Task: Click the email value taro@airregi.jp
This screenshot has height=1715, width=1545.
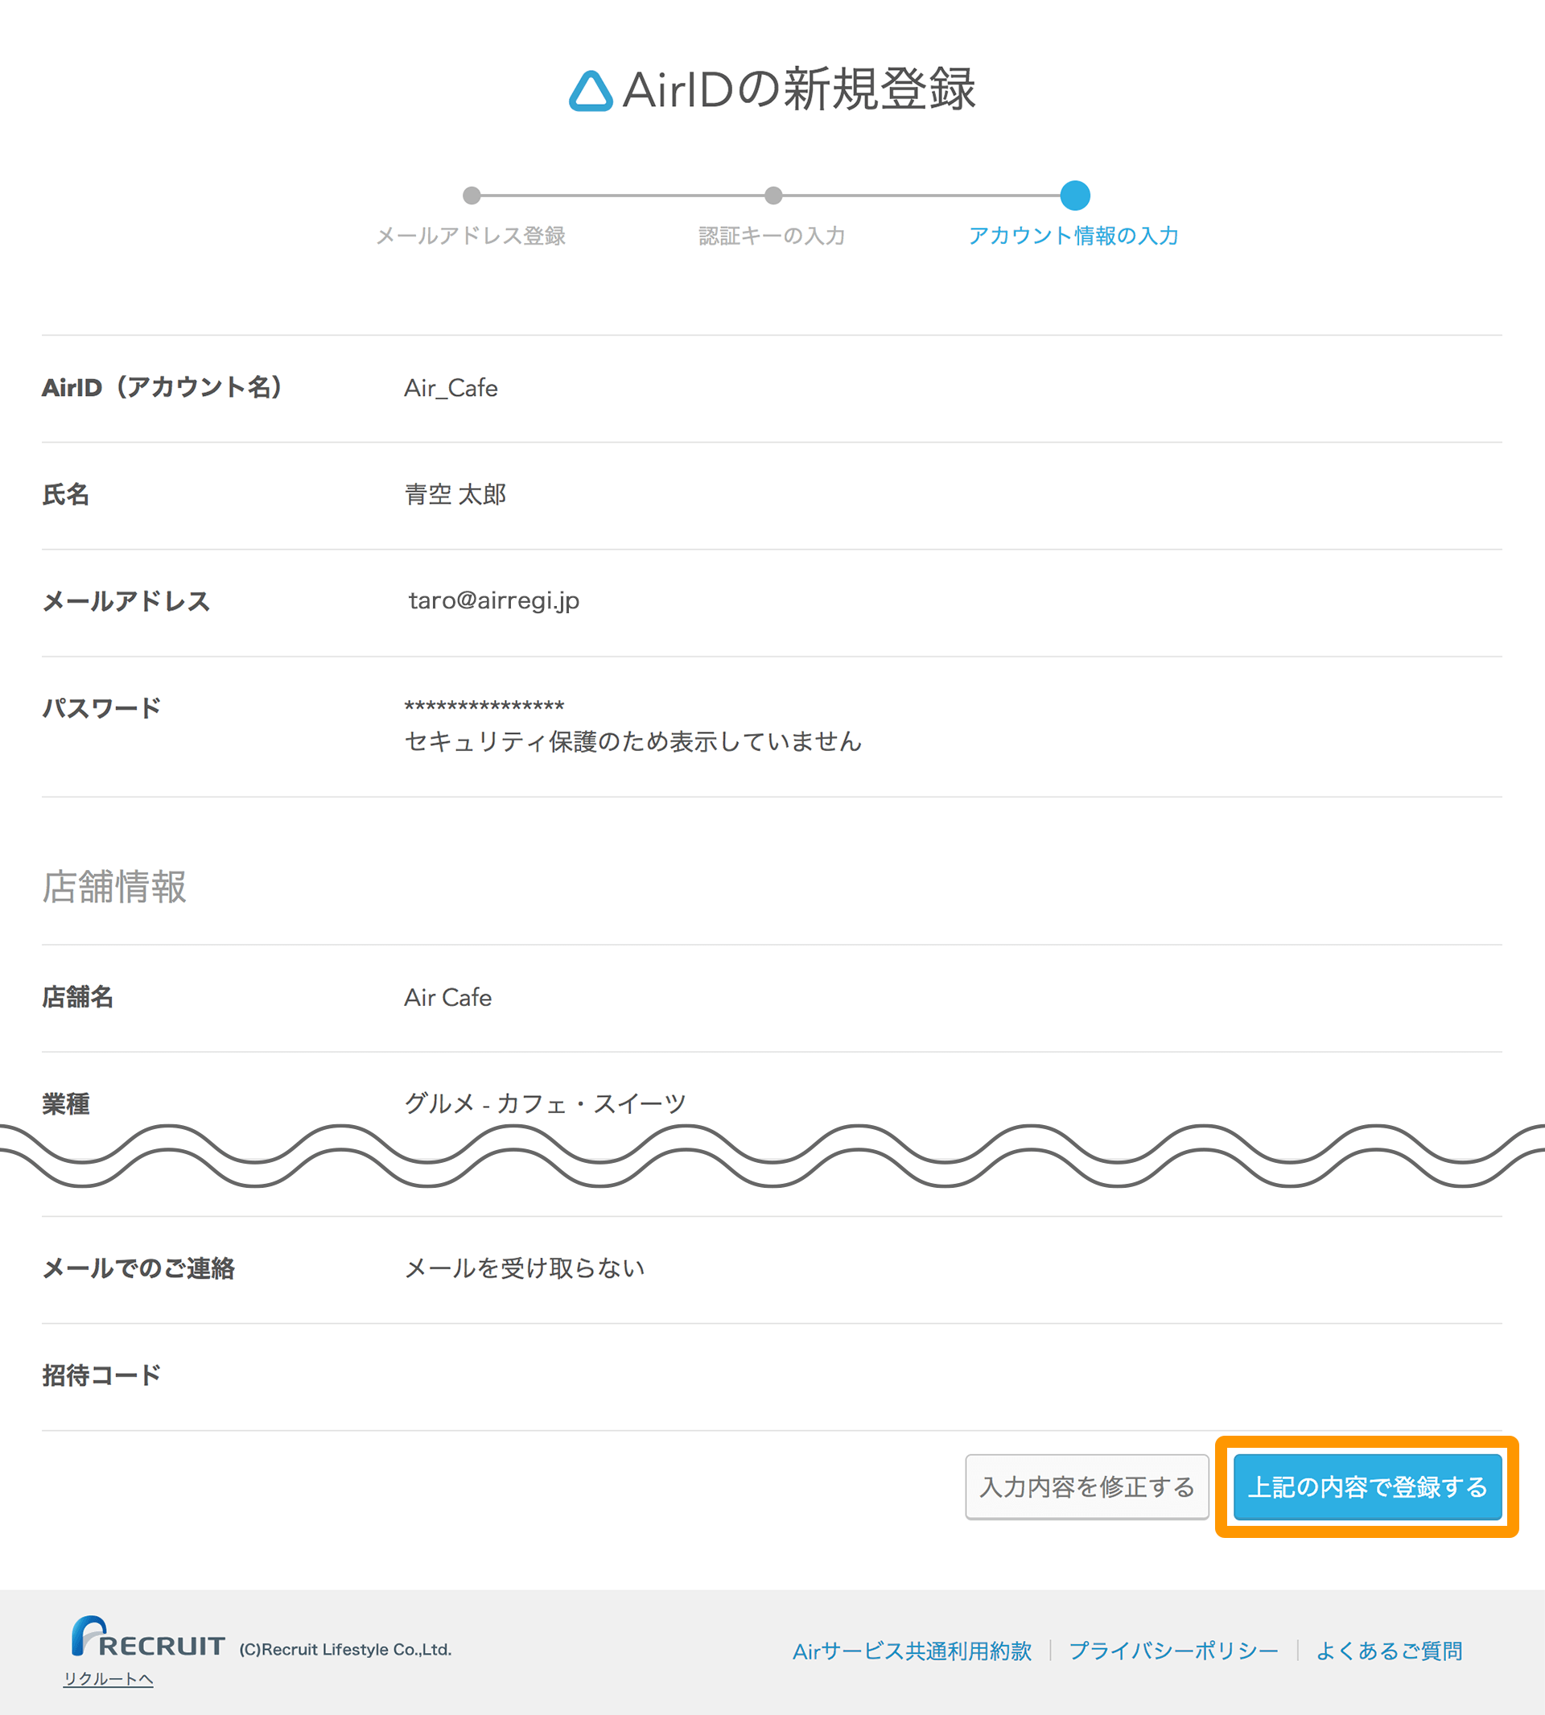Action: click(x=493, y=601)
